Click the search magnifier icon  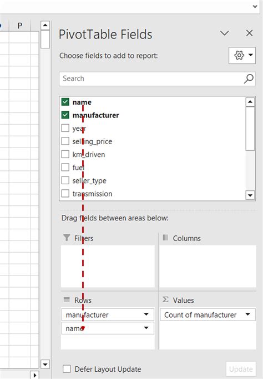pyautogui.click(x=249, y=78)
